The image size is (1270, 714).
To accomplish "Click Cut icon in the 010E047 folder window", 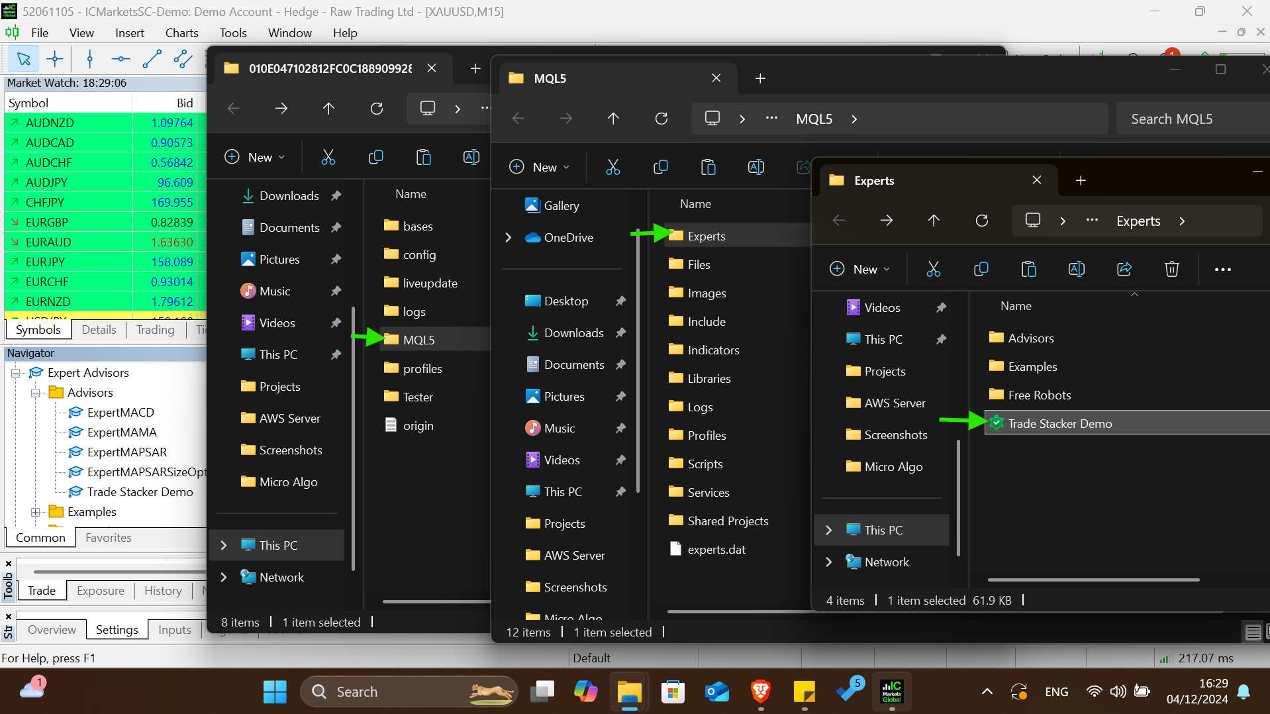I will point(328,158).
